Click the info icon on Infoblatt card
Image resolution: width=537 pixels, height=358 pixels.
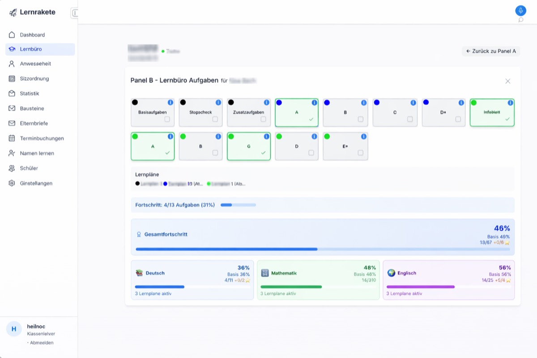point(511,103)
